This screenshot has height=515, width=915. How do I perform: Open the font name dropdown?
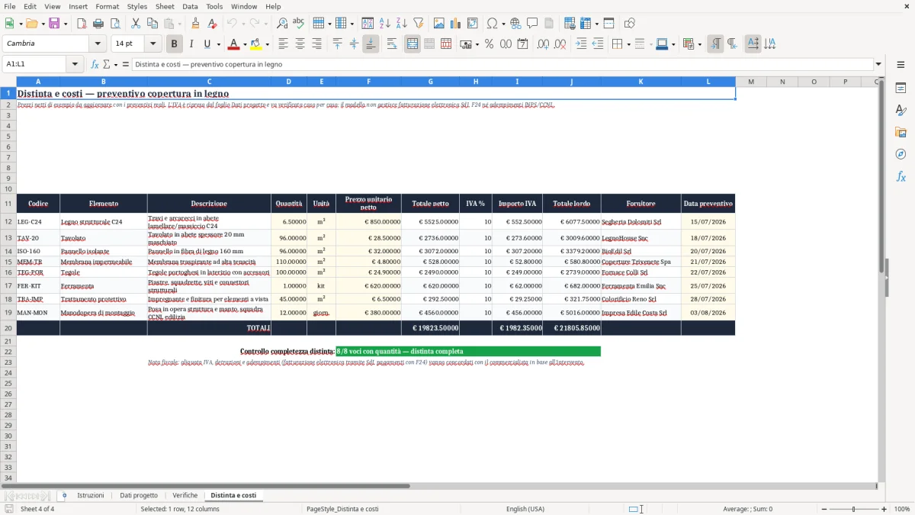coord(98,44)
